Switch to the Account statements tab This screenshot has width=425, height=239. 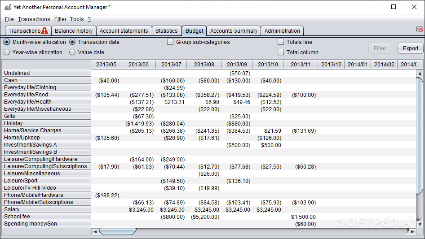coord(124,30)
